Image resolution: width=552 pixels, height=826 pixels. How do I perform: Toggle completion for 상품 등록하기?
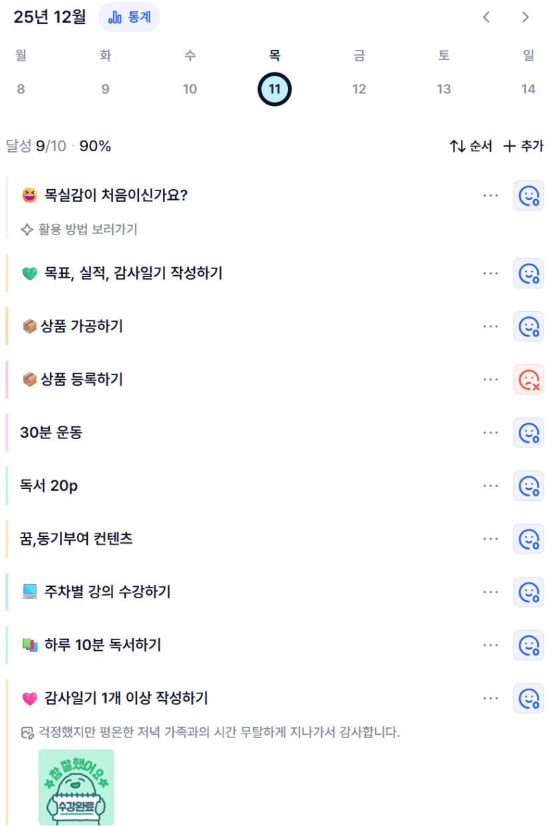528,380
